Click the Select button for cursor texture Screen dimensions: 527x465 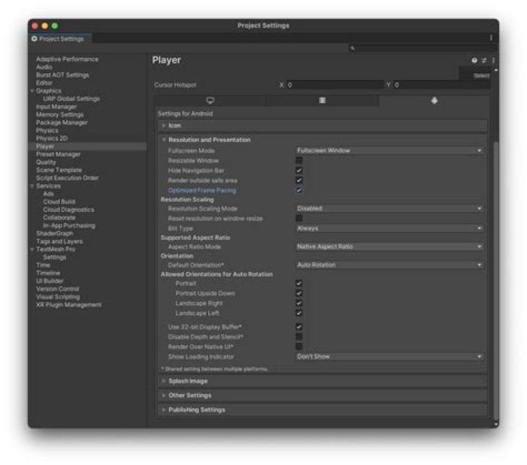(x=482, y=75)
